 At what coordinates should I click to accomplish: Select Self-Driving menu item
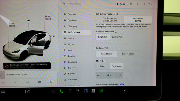76,33
